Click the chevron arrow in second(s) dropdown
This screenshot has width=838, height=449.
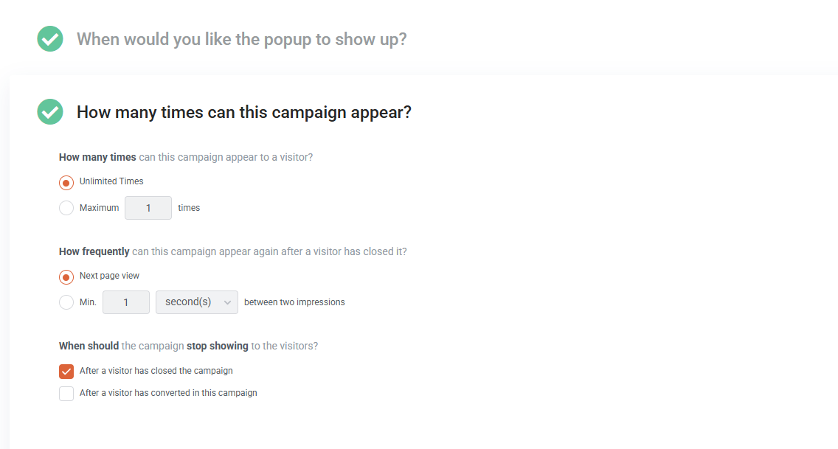228,303
